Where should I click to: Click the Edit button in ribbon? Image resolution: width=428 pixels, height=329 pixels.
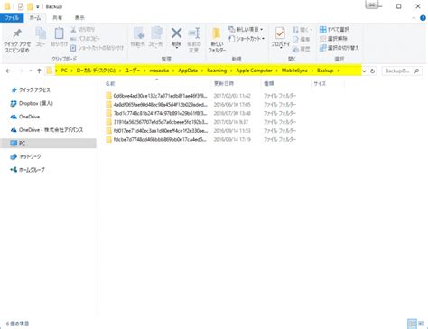[302, 39]
